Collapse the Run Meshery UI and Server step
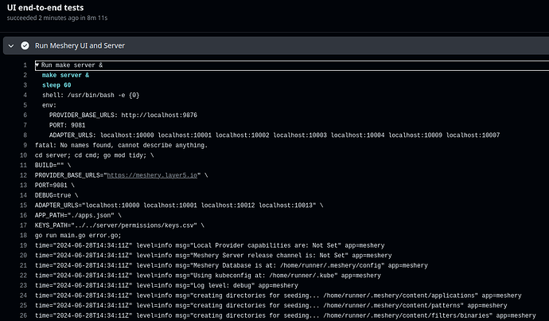This screenshot has height=321, width=549. coord(11,46)
